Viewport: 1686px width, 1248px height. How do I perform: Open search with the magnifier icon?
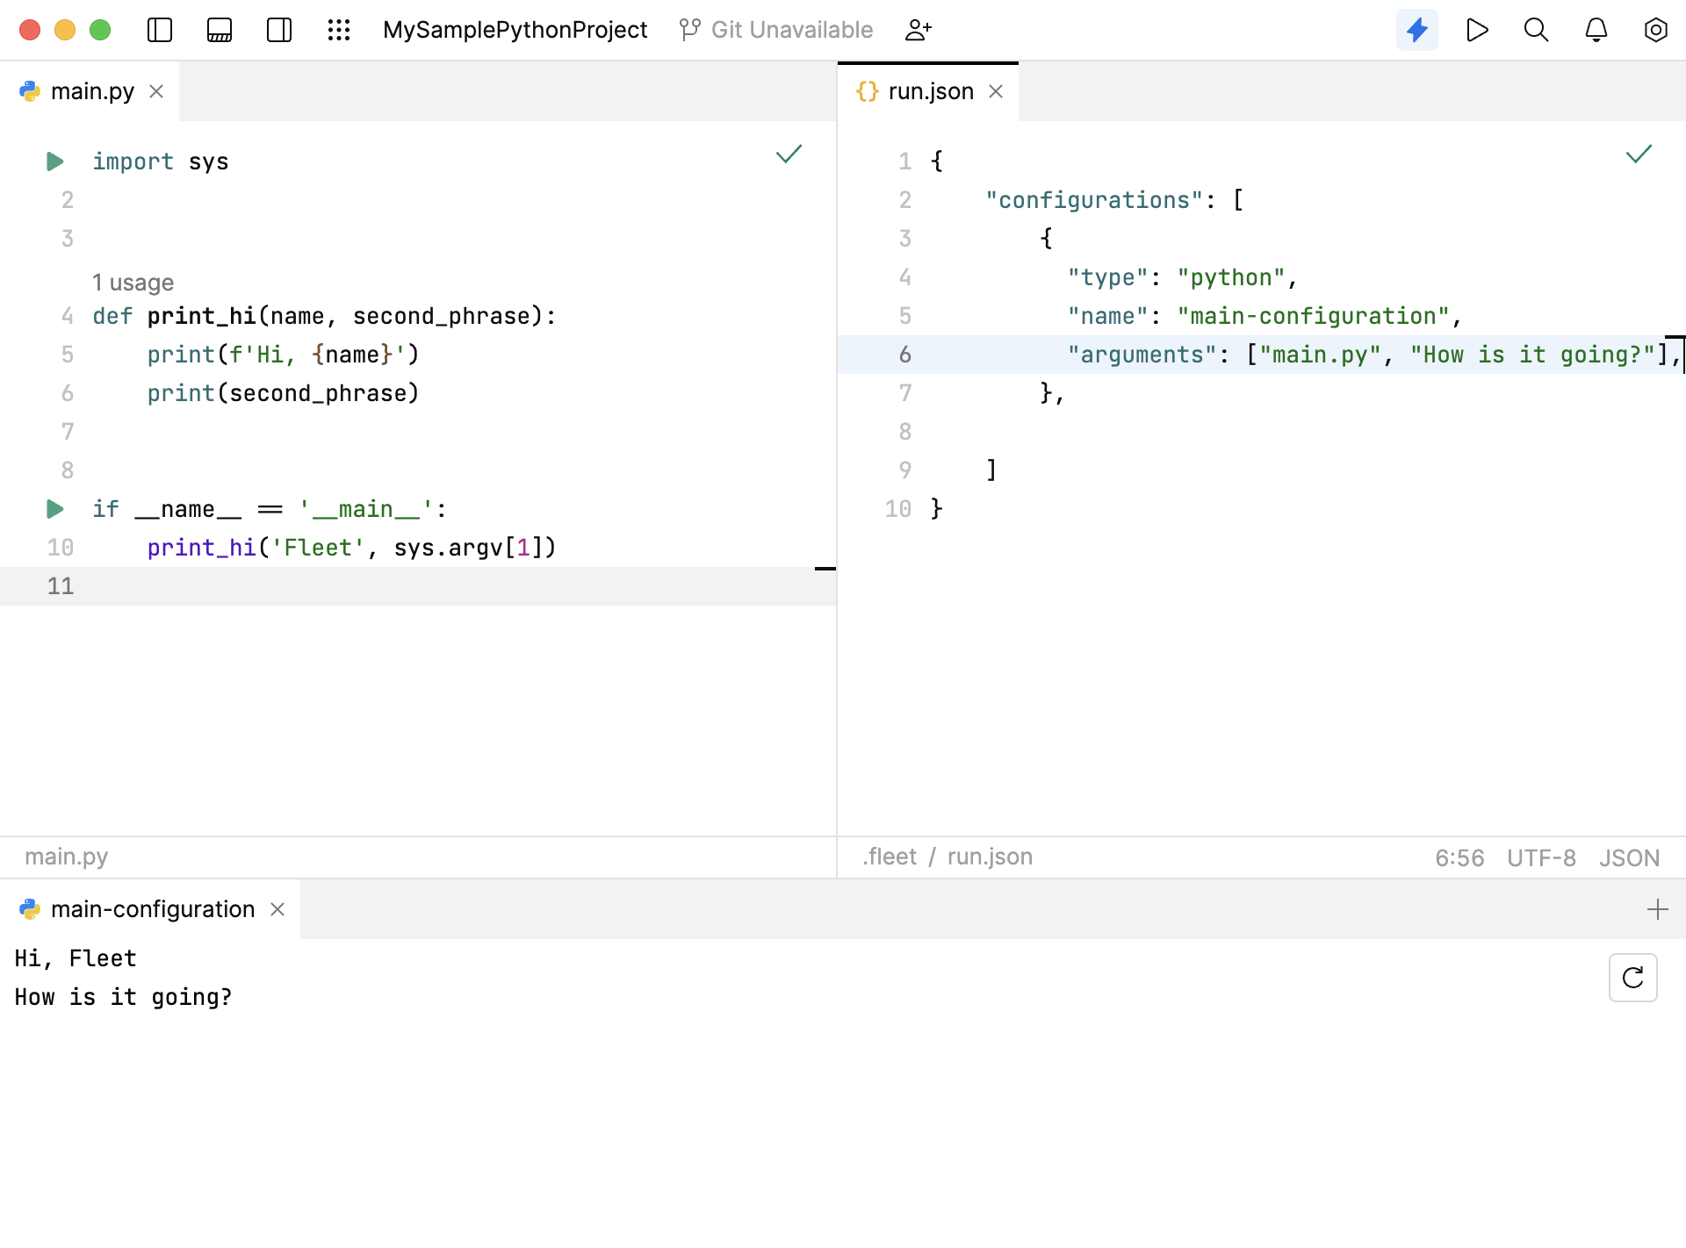coord(1536,29)
